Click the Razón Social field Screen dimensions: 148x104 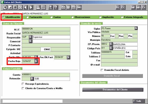point(46,33)
